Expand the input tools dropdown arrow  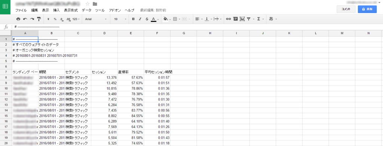coord(276,19)
